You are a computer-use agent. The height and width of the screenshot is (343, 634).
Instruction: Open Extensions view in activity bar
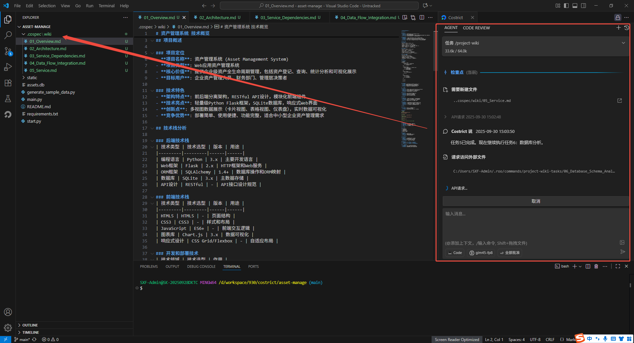(x=8, y=83)
